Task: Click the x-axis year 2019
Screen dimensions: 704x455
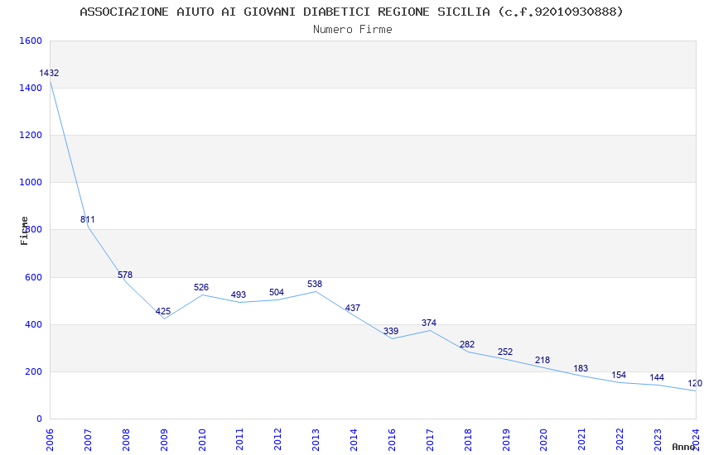Action: click(506, 440)
